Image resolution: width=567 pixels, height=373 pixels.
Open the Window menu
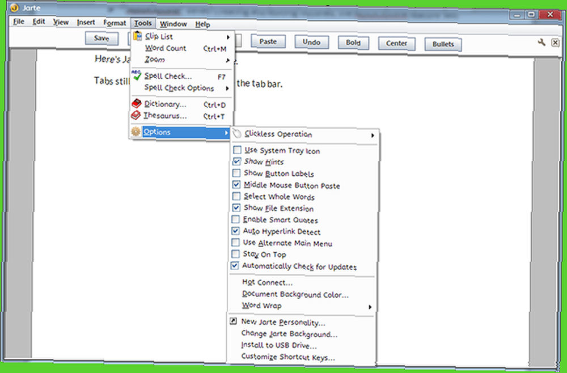pyautogui.click(x=173, y=24)
